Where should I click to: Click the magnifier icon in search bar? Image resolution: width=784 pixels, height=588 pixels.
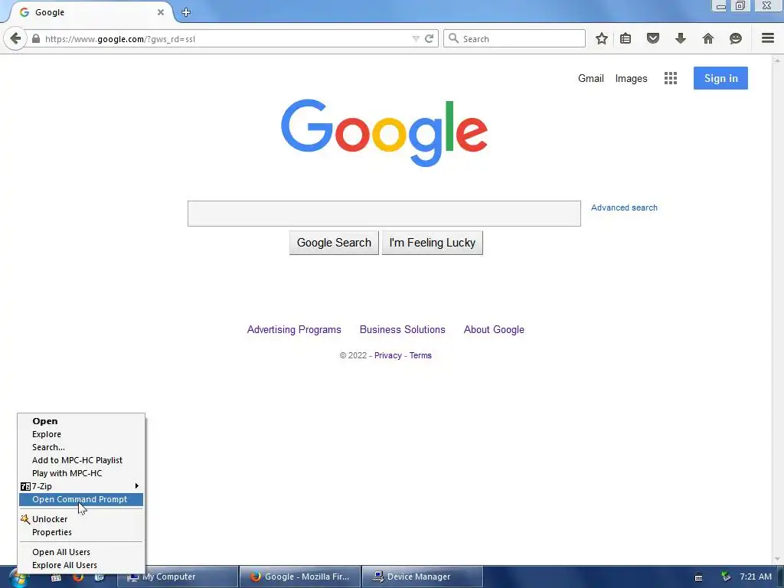(453, 38)
